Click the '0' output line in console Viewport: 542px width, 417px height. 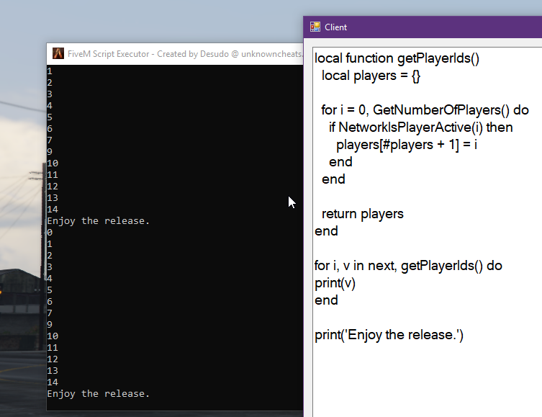(50, 233)
